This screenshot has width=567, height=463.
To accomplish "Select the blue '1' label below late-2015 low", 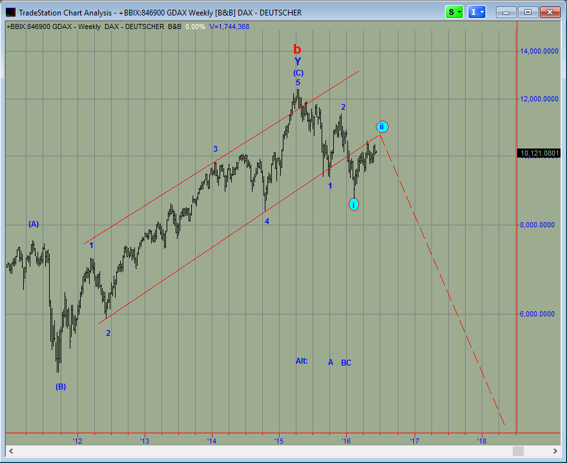I will (330, 186).
